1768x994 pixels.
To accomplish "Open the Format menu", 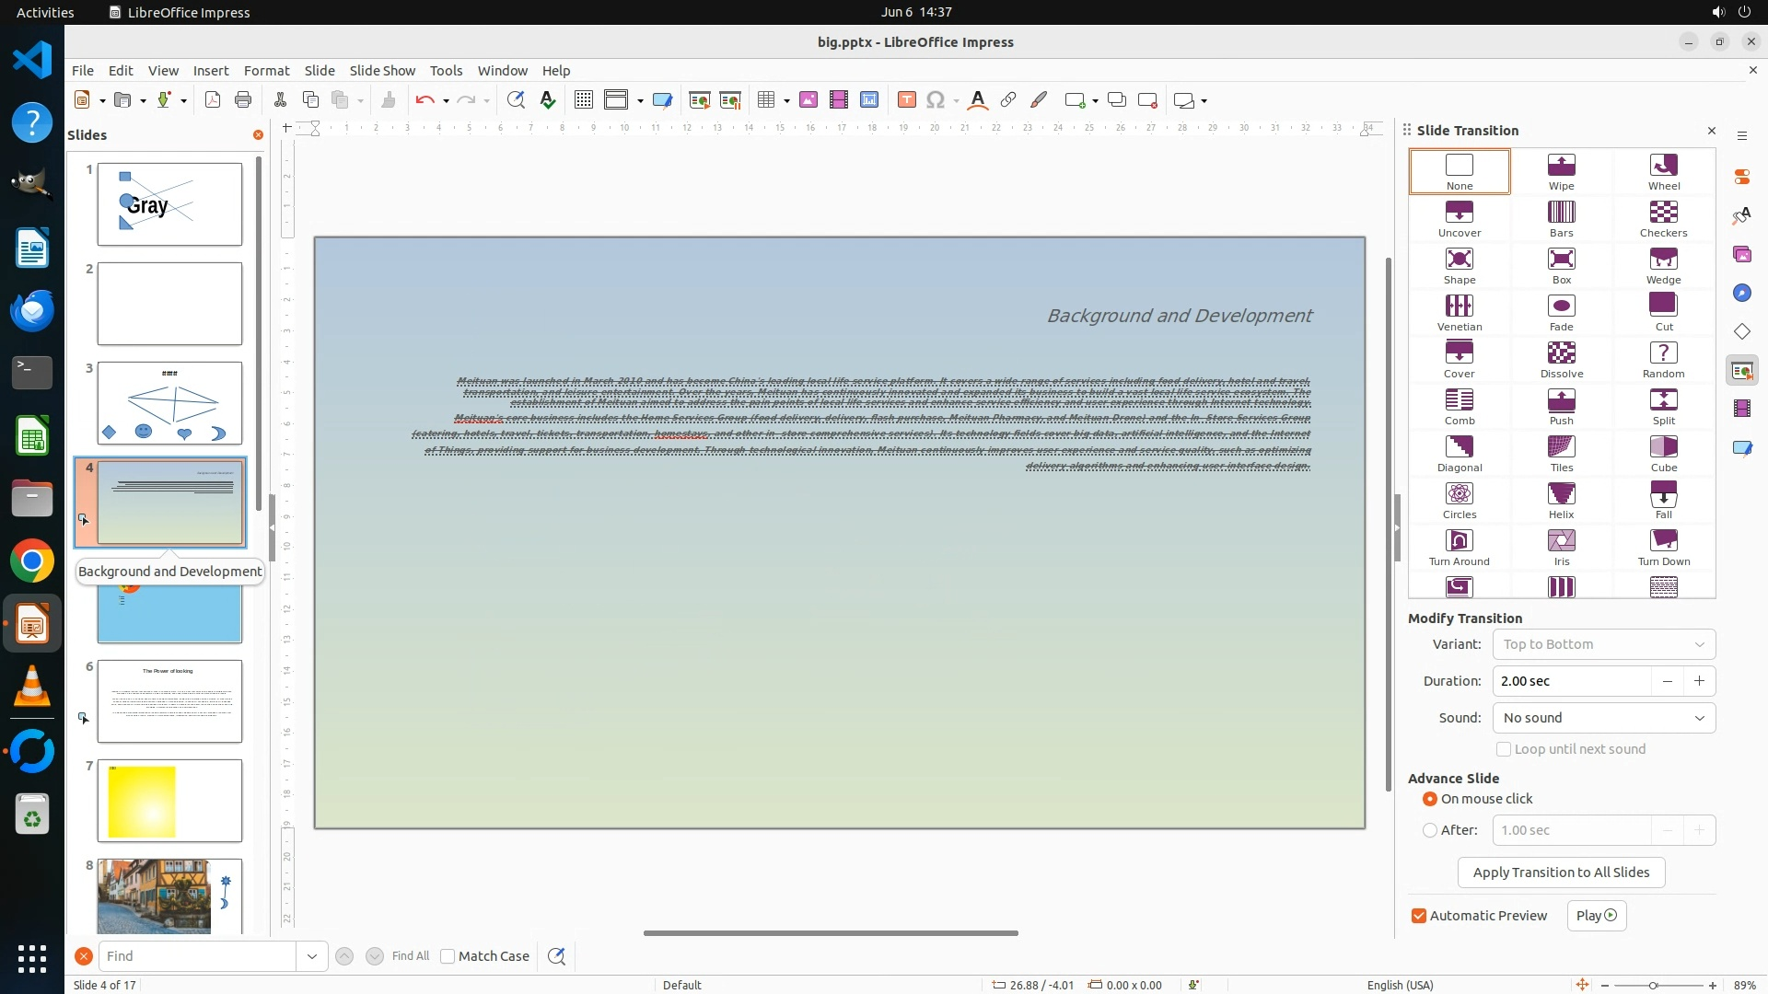I will 266,71.
